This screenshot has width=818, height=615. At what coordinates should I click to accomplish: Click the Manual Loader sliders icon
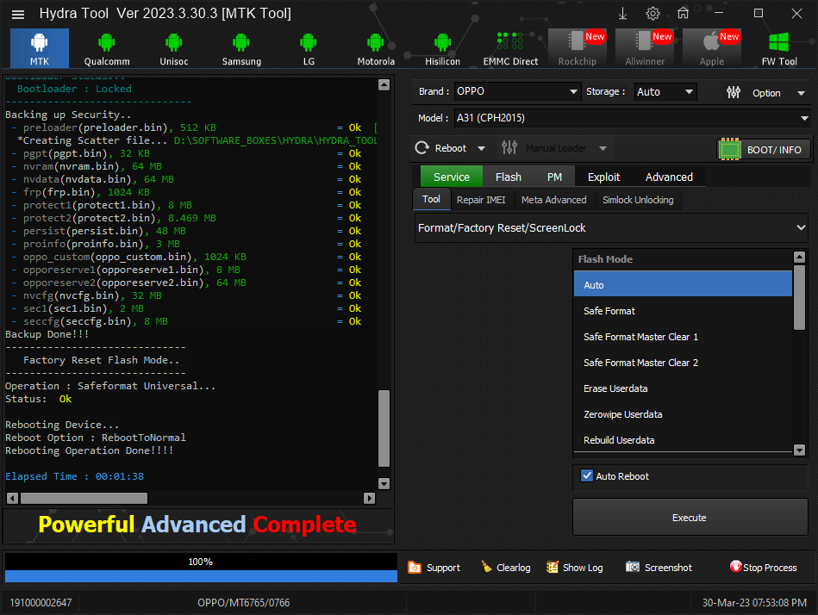click(x=509, y=148)
